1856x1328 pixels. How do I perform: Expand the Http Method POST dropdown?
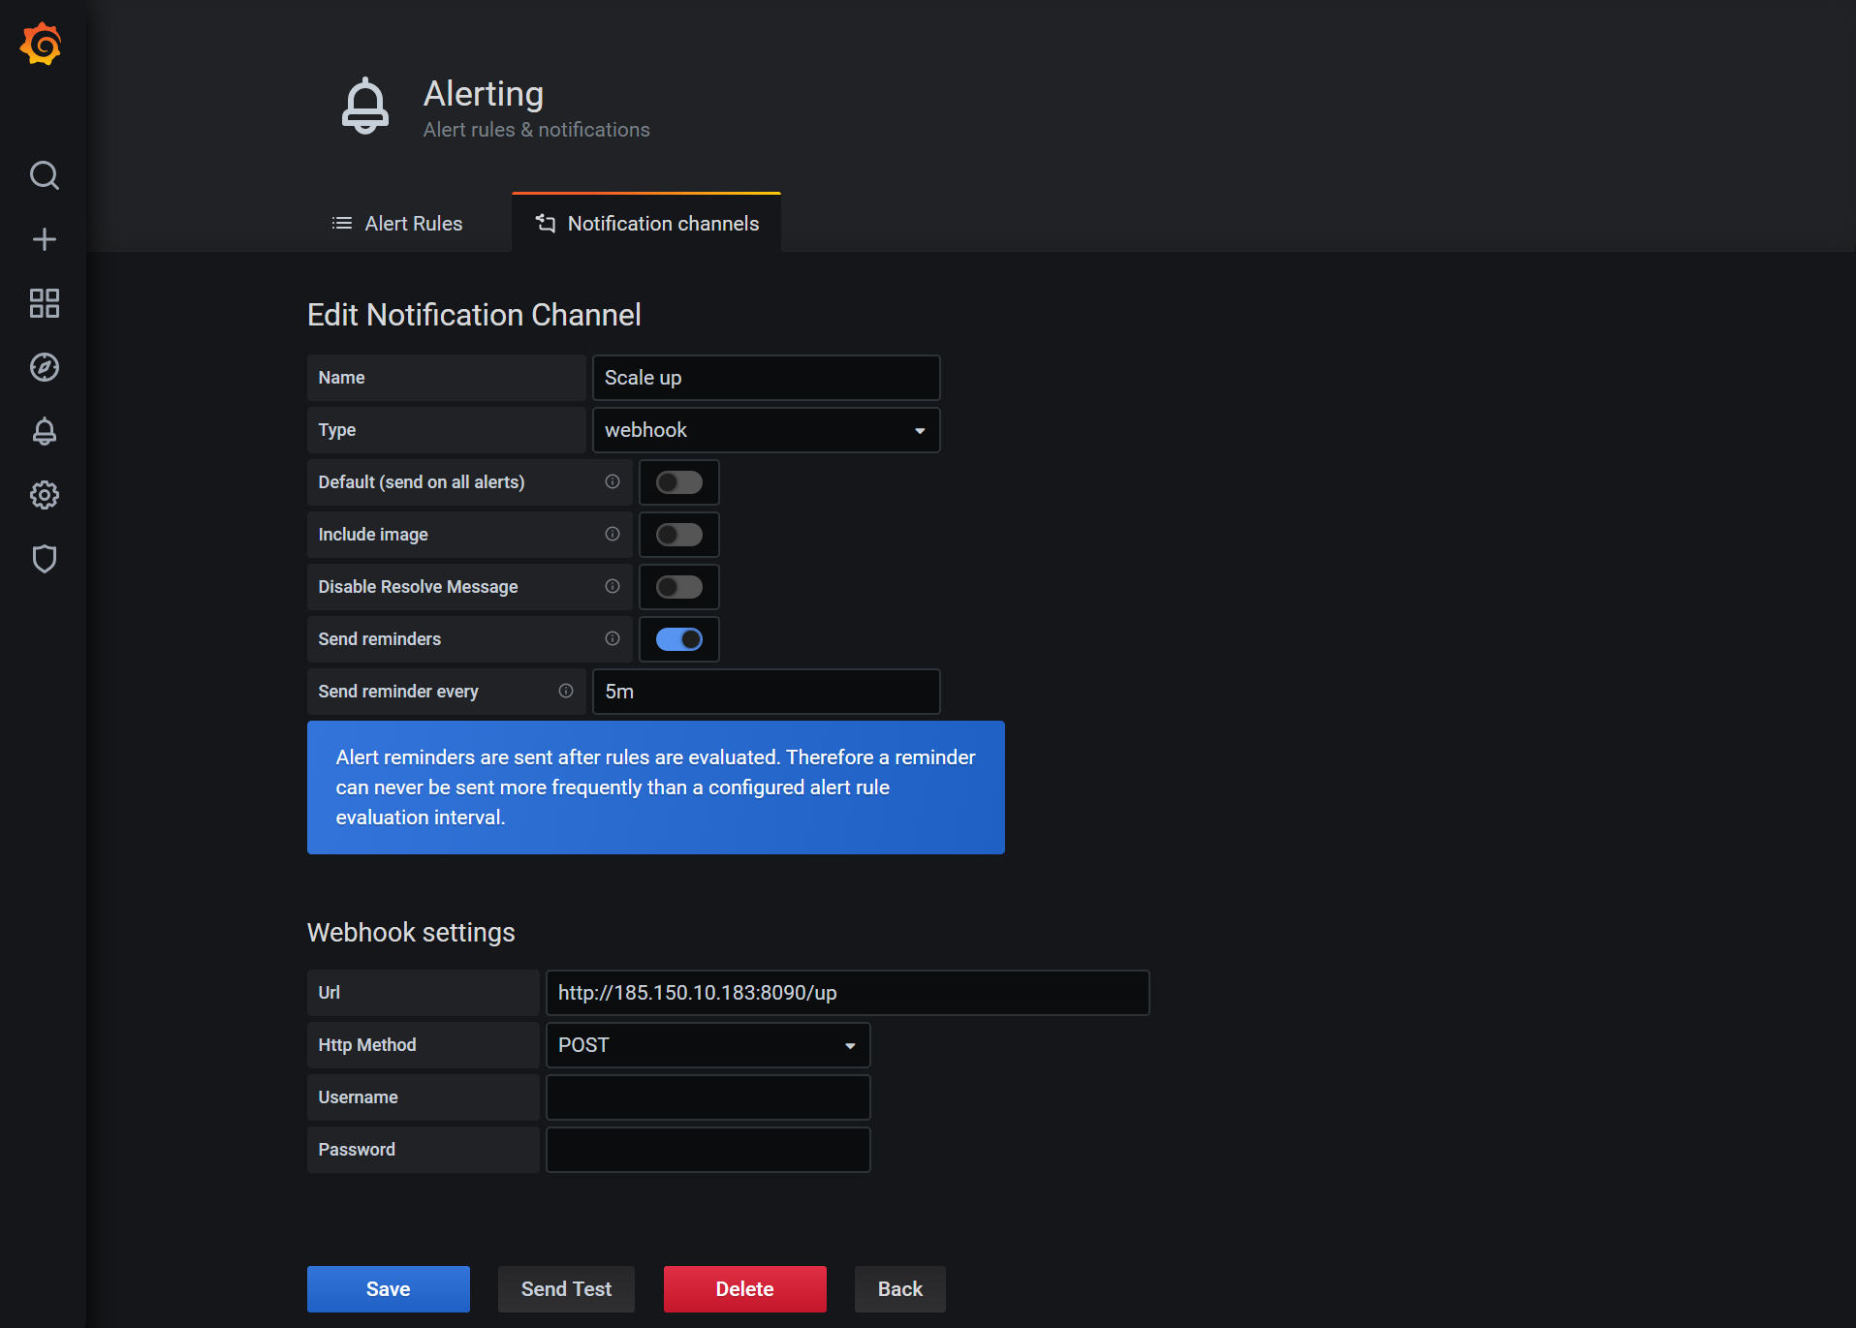point(708,1045)
